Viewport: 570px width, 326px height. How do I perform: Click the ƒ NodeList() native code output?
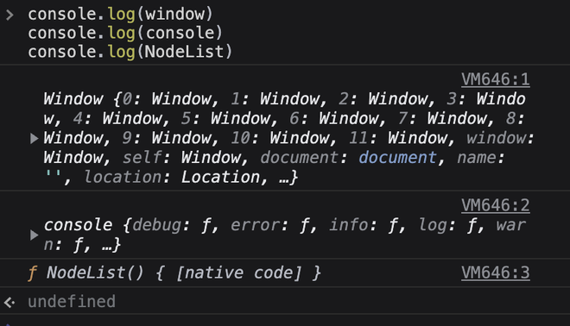pos(174,273)
